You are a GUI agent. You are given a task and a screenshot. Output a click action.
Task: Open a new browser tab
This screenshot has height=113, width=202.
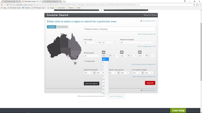click(64, 2)
